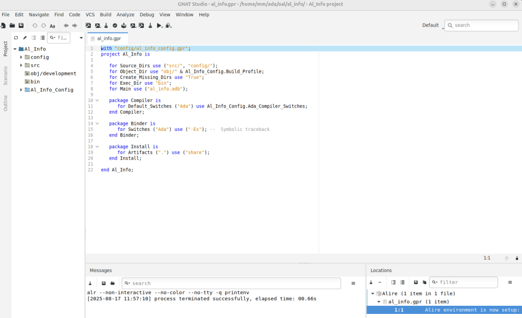Screen dimensions: 522x318
Task: Click the Undo arrow icon
Action: click(35, 25)
